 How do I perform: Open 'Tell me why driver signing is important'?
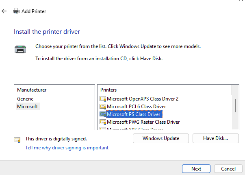pos(67,148)
